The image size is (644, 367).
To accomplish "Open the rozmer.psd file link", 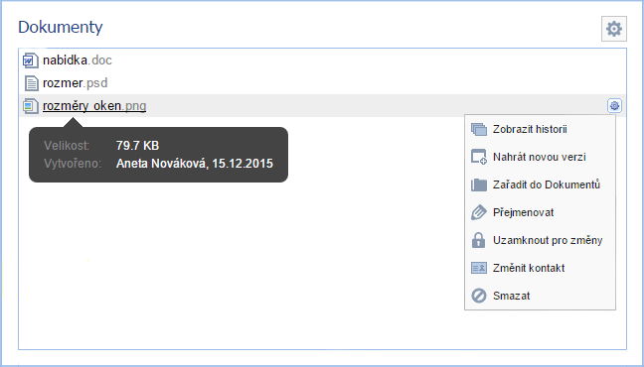I will coord(76,83).
